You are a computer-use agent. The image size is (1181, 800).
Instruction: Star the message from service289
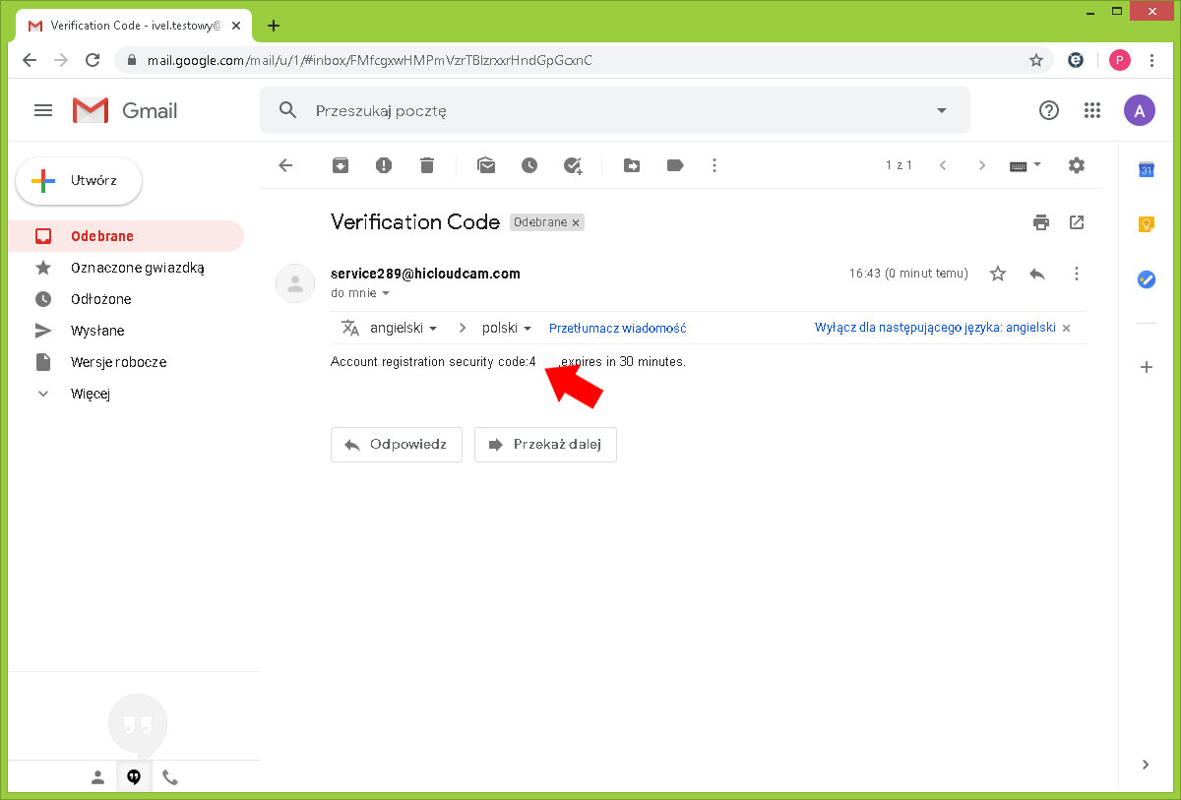tap(998, 274)
